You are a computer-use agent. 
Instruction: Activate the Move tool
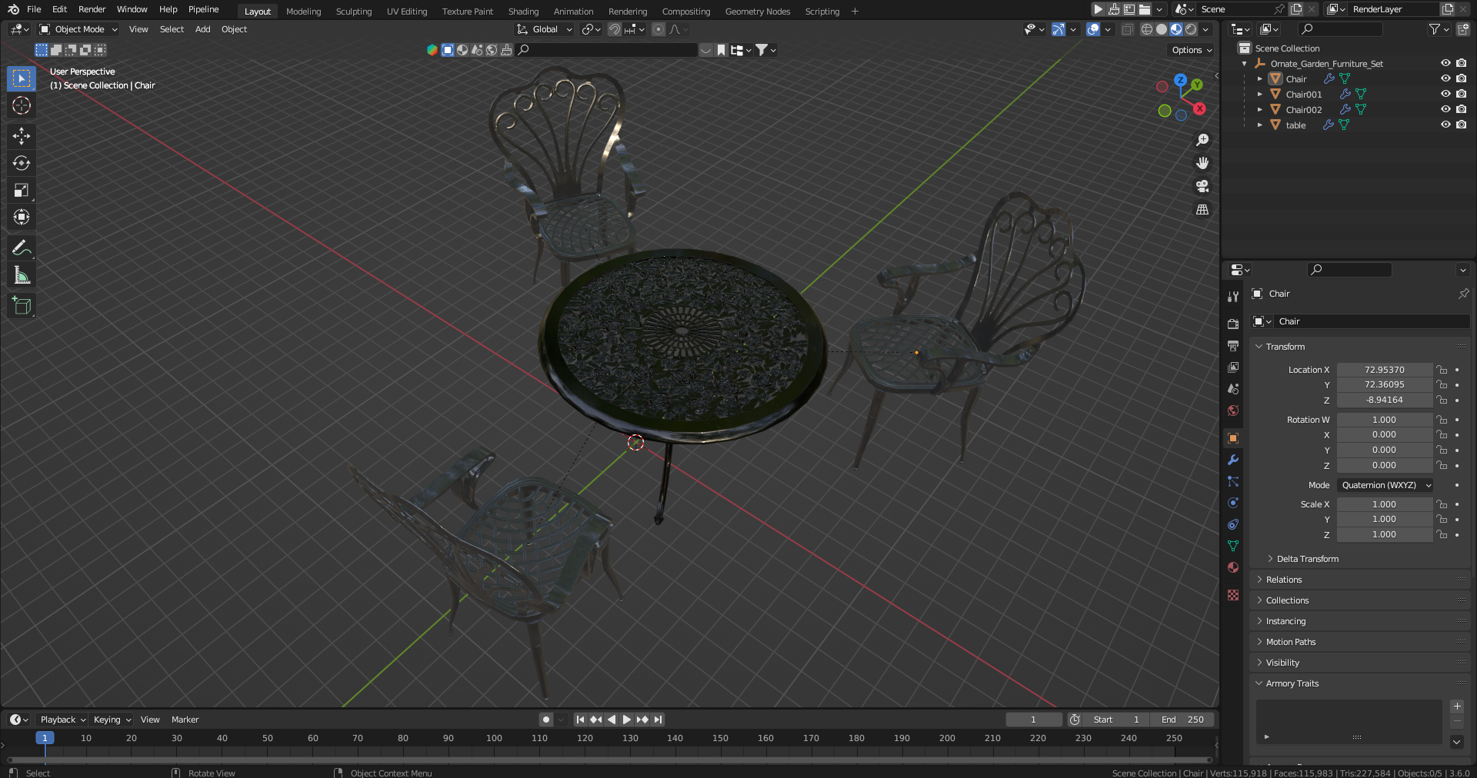click(x=22, y=136)
